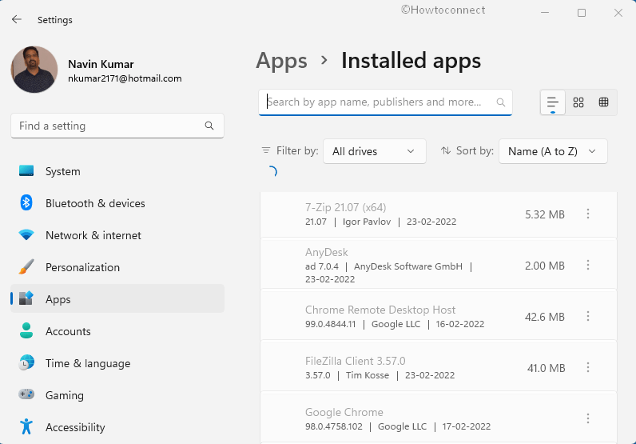Viewport: 636px width, 444px height.
Task: Open Accessibility in sidebar
Action: point(117,427)
